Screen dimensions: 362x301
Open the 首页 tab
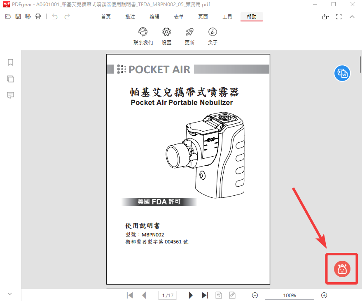106,16
